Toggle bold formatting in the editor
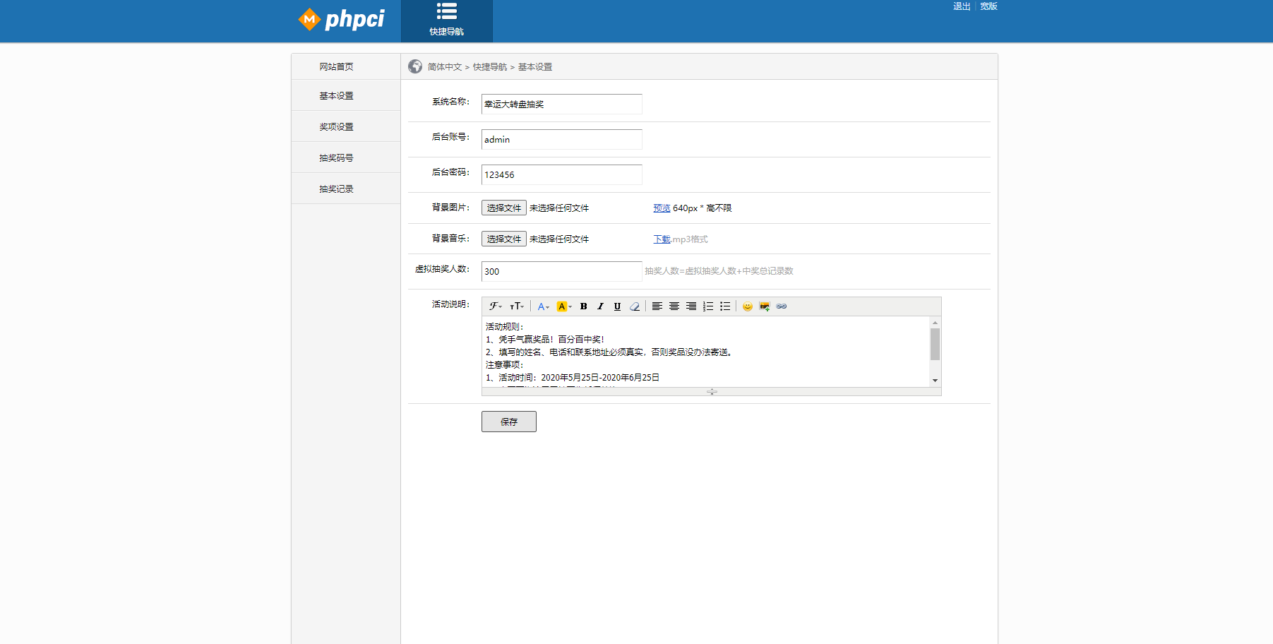Image resolution: width=1273 pixels, height=644 pixels. (x=584, y=306)
